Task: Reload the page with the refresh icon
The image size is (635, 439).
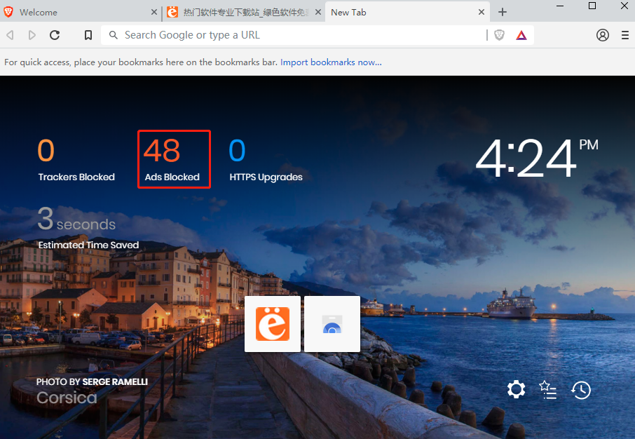Action: coord(55,35)
